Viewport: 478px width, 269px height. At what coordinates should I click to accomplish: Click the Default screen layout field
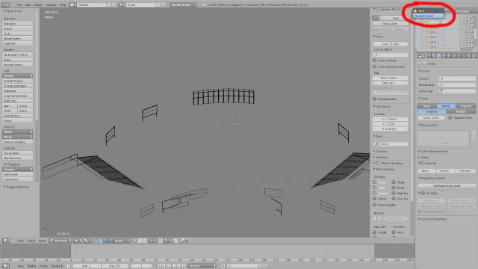click(91, 5)
